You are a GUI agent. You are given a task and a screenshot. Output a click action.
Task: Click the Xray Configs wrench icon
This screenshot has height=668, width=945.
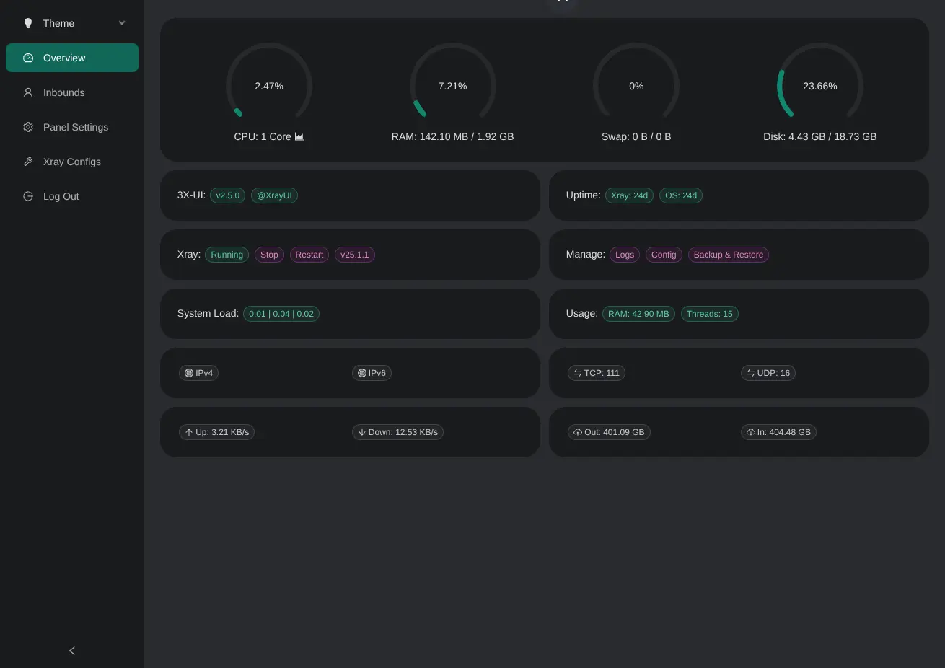point(28,162)
